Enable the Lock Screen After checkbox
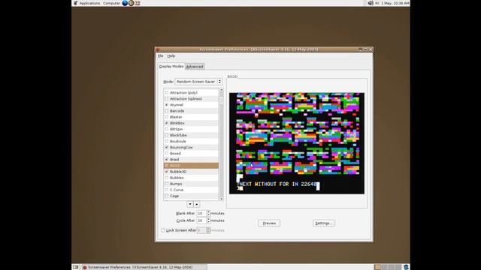481x270 pixels. (163, 230)
